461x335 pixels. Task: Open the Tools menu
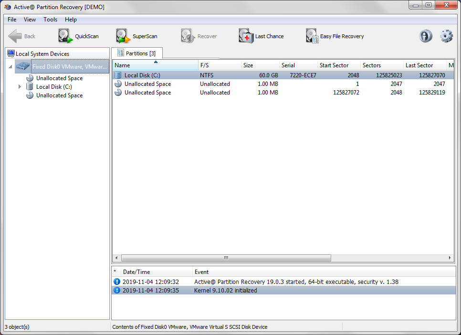click(50, 20)
